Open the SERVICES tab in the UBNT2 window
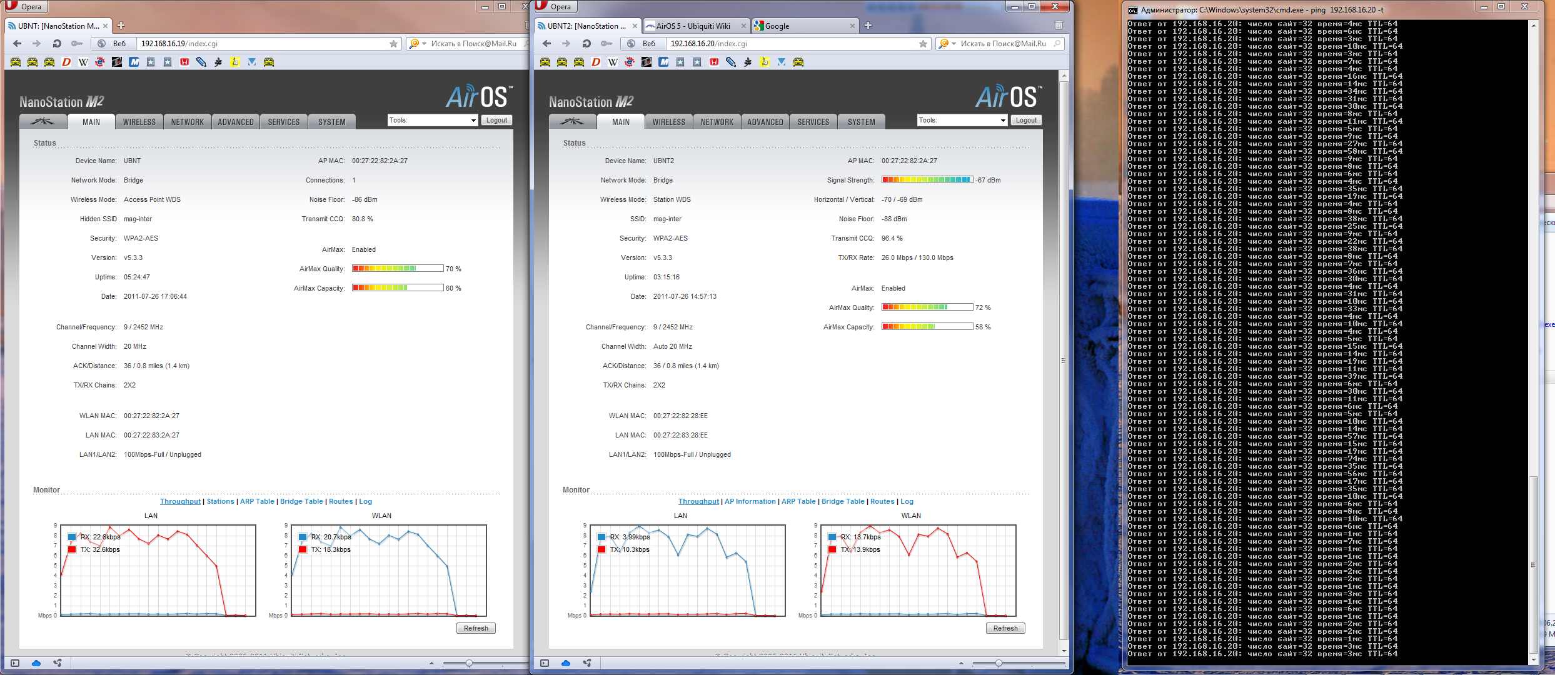 tap(813, 122)
